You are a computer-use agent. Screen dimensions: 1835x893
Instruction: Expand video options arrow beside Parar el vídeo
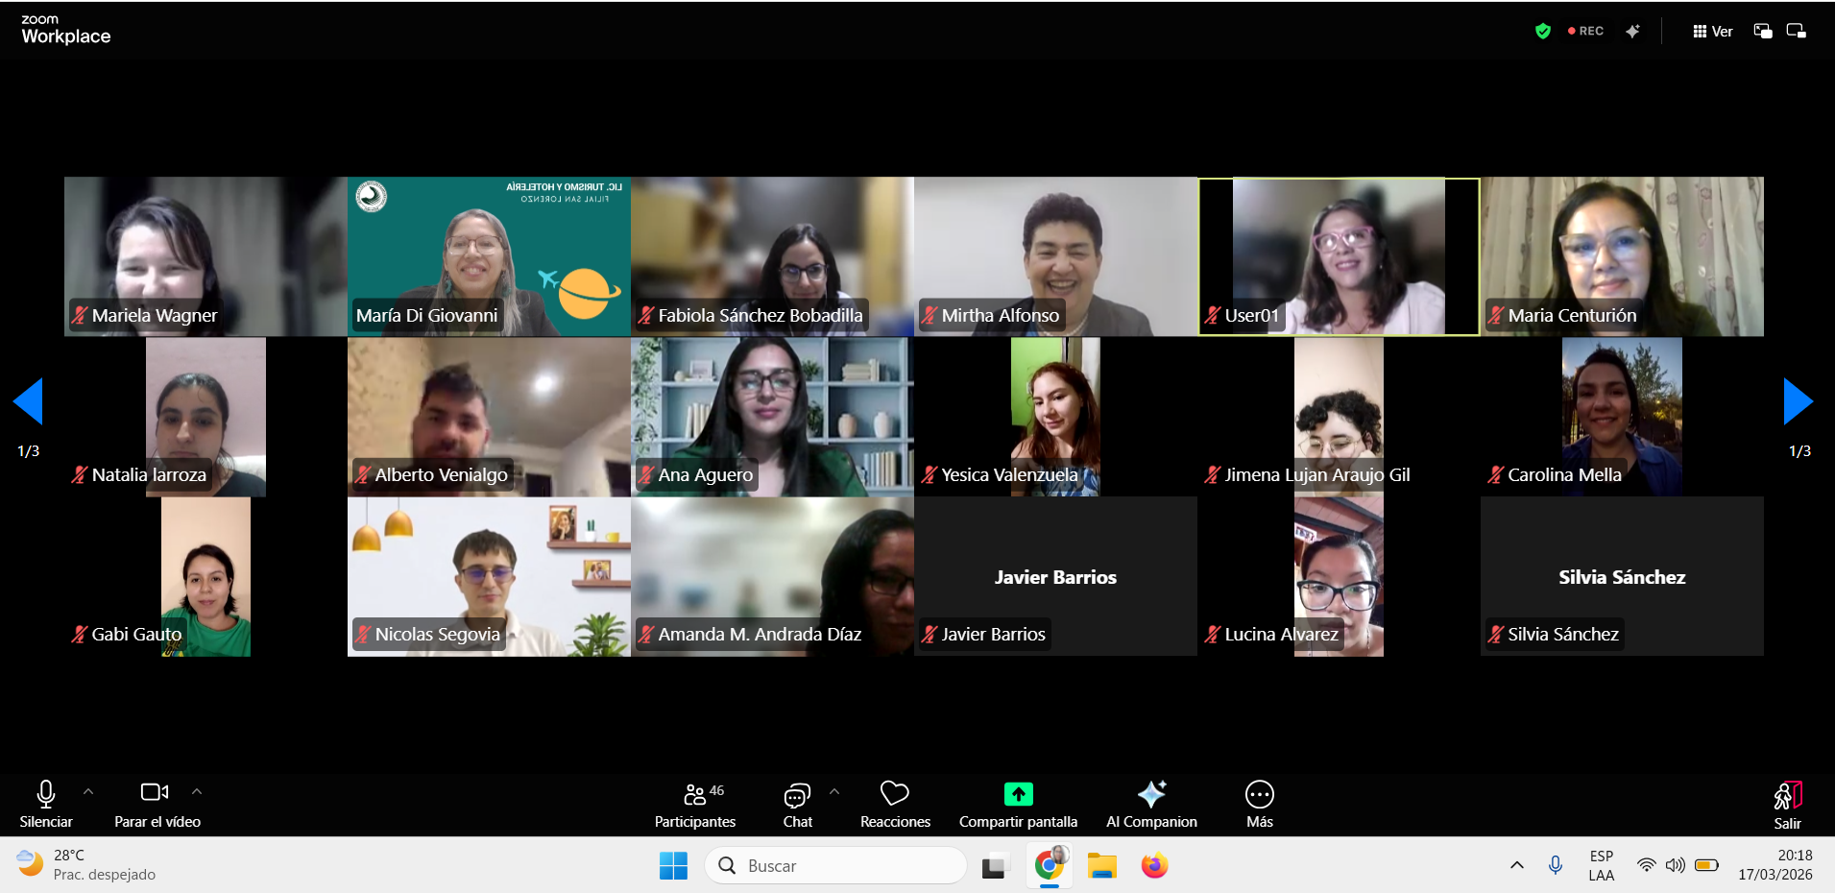(x=197, y=792)
